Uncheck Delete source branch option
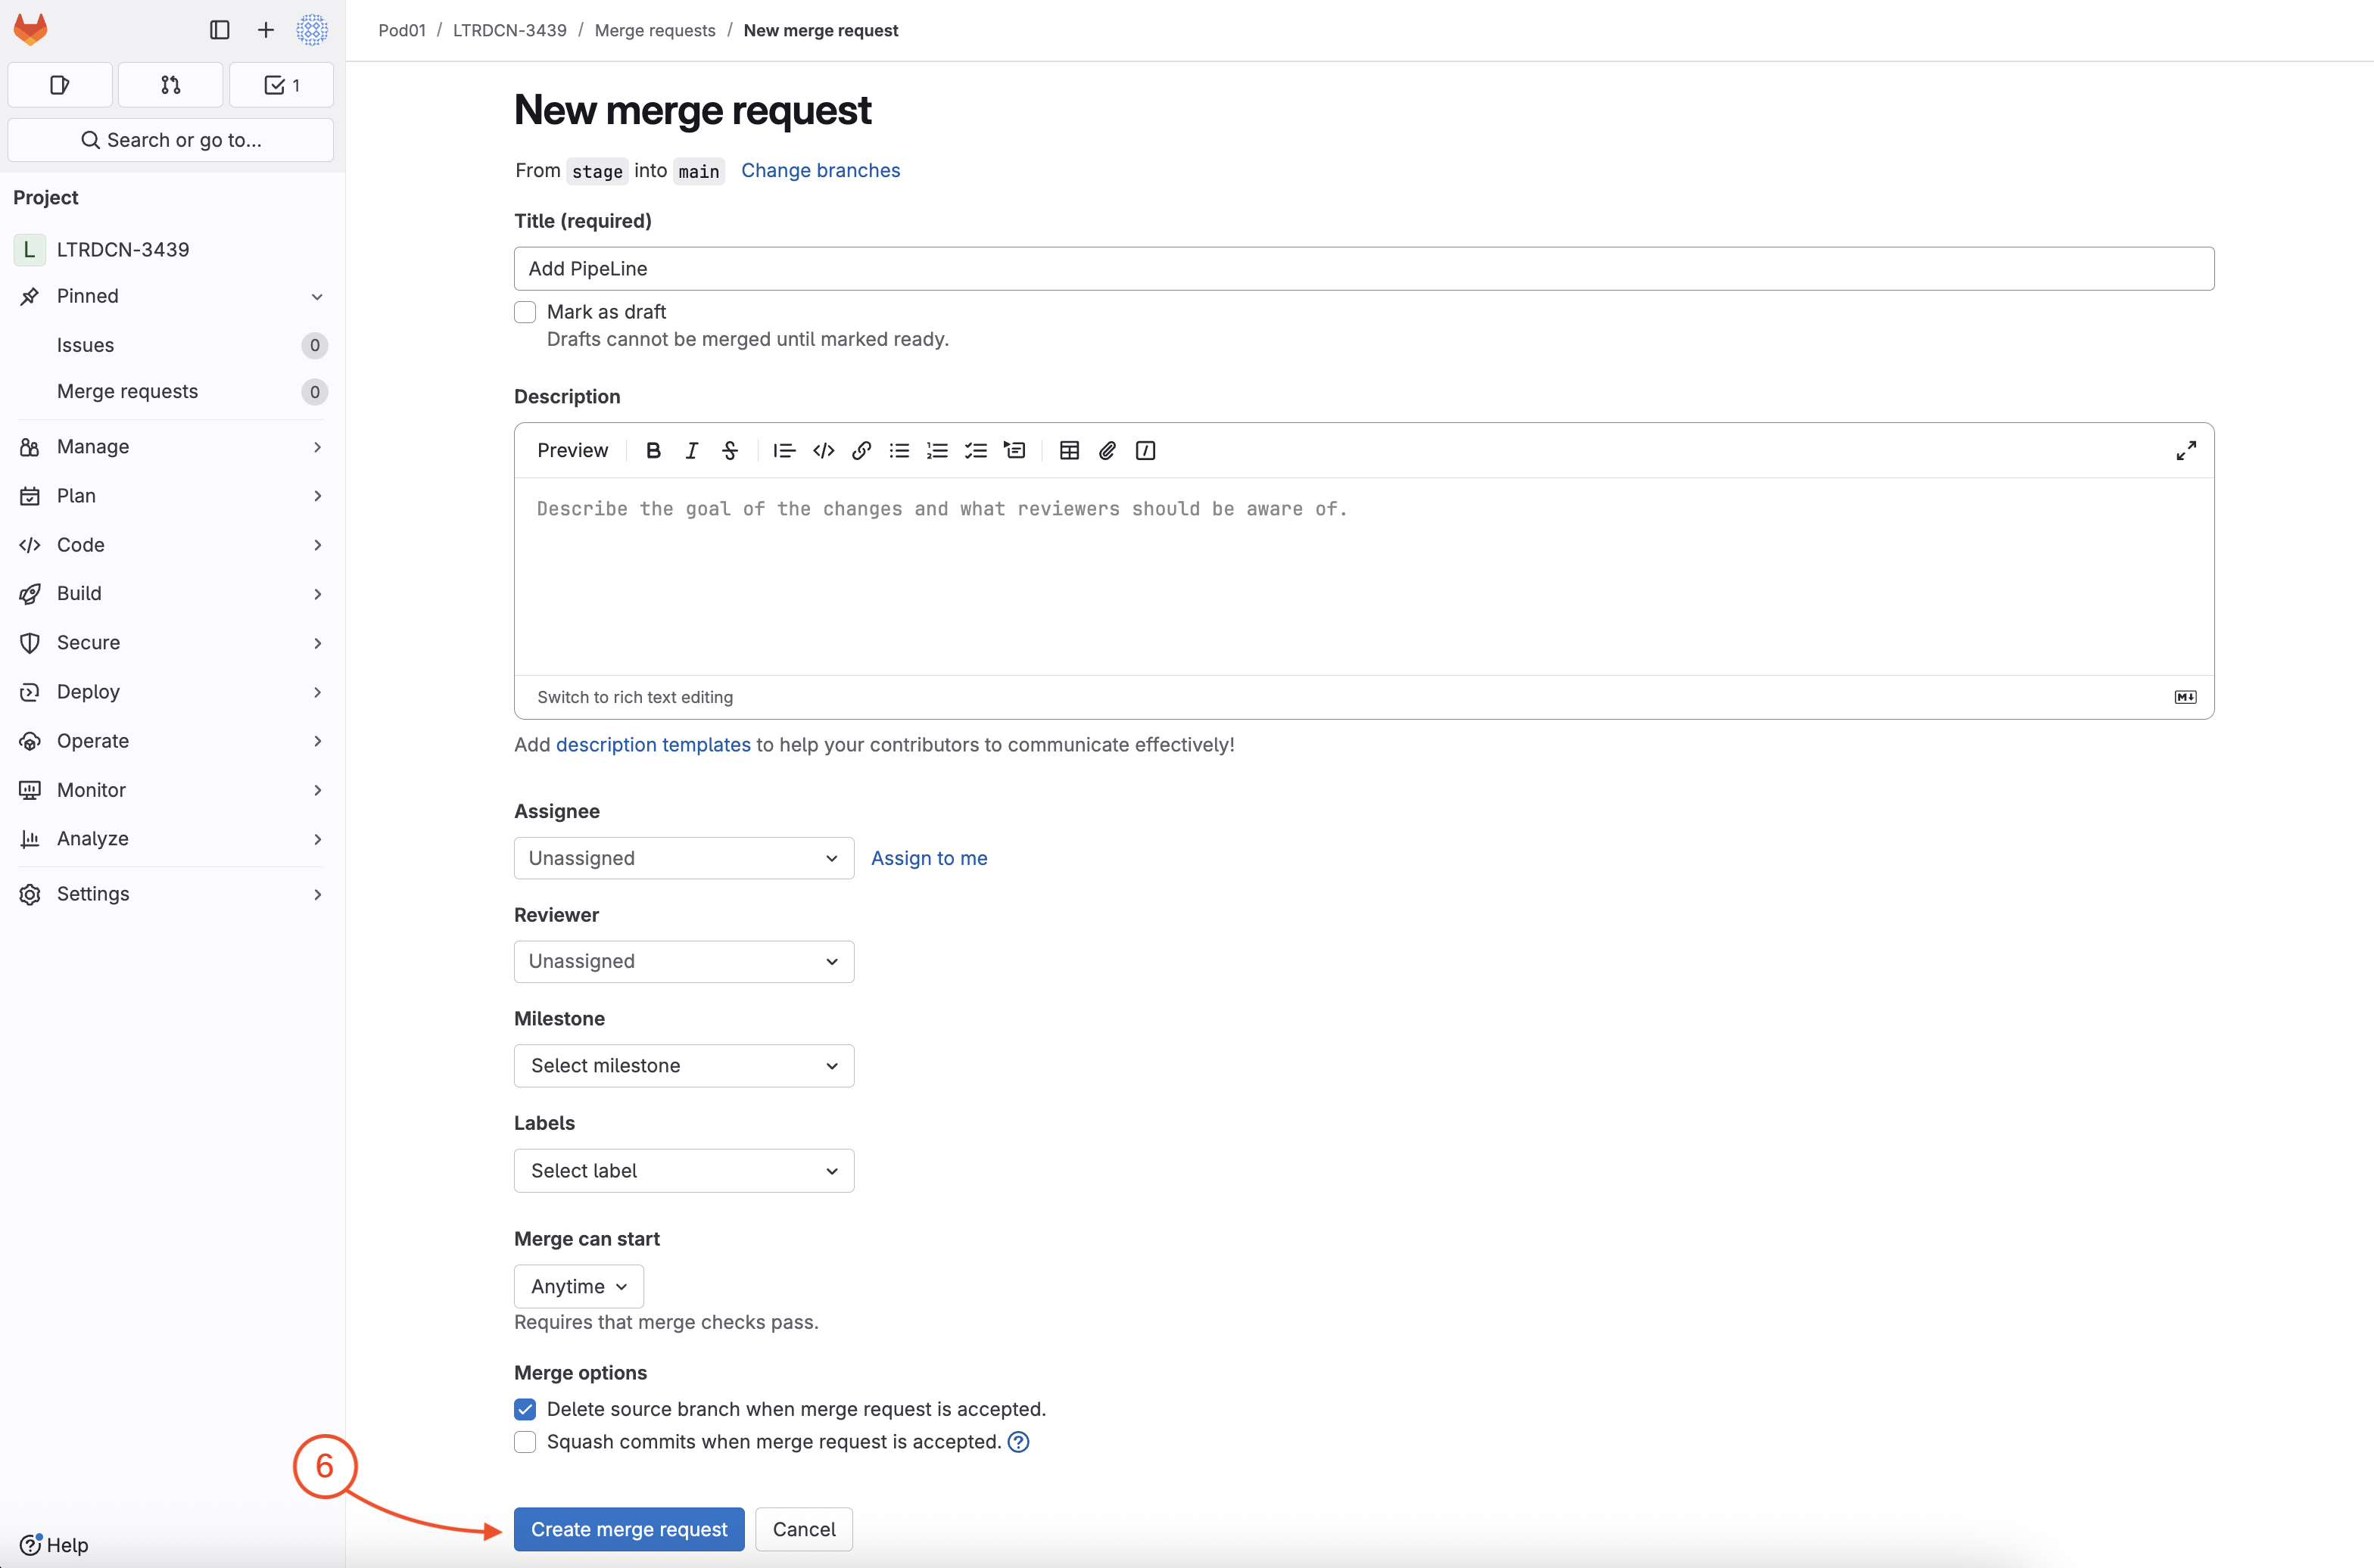2374x1568 pixels. [525, 1409]
